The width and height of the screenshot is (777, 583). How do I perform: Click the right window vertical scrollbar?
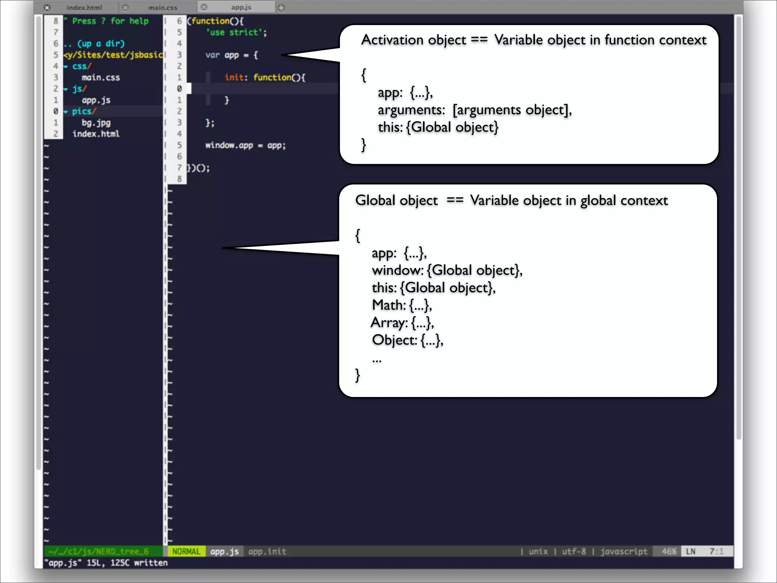tap(738, 228)
